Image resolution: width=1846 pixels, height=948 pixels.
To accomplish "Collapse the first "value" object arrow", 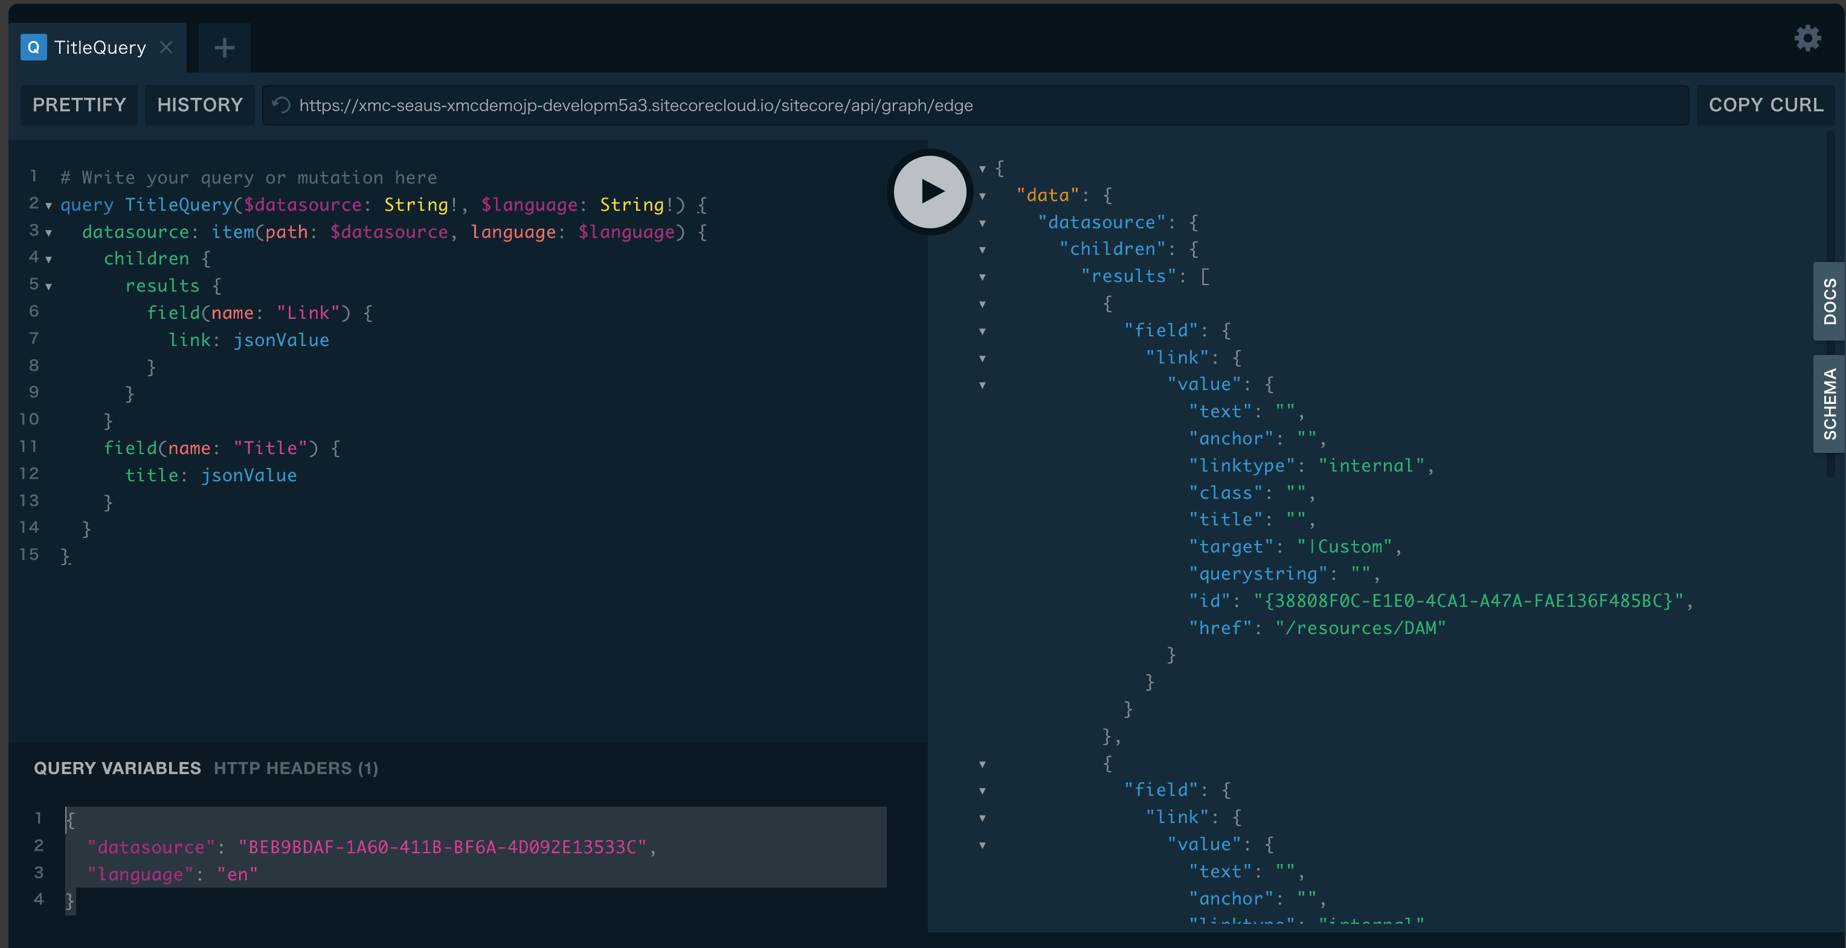I will pos(982,385).
